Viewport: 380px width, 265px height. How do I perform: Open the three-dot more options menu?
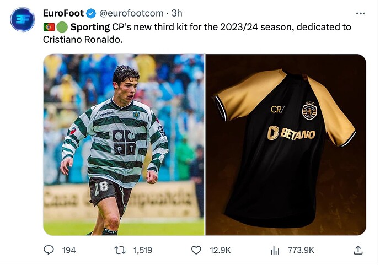360,14
